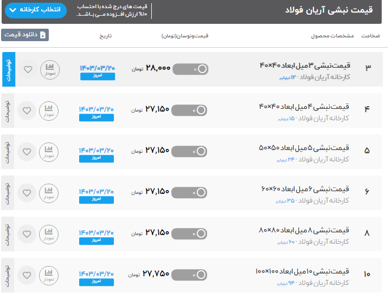Screen dimensions: 392x293
Task: Open قیمت نبشی 10 میل ابعاد 100×100 link
Action: click(302, 271)
